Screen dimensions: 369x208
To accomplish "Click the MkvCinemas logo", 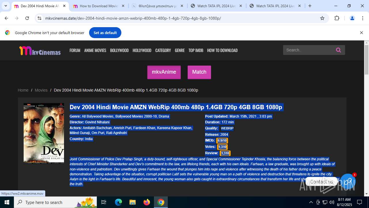I will coord(40,51).
